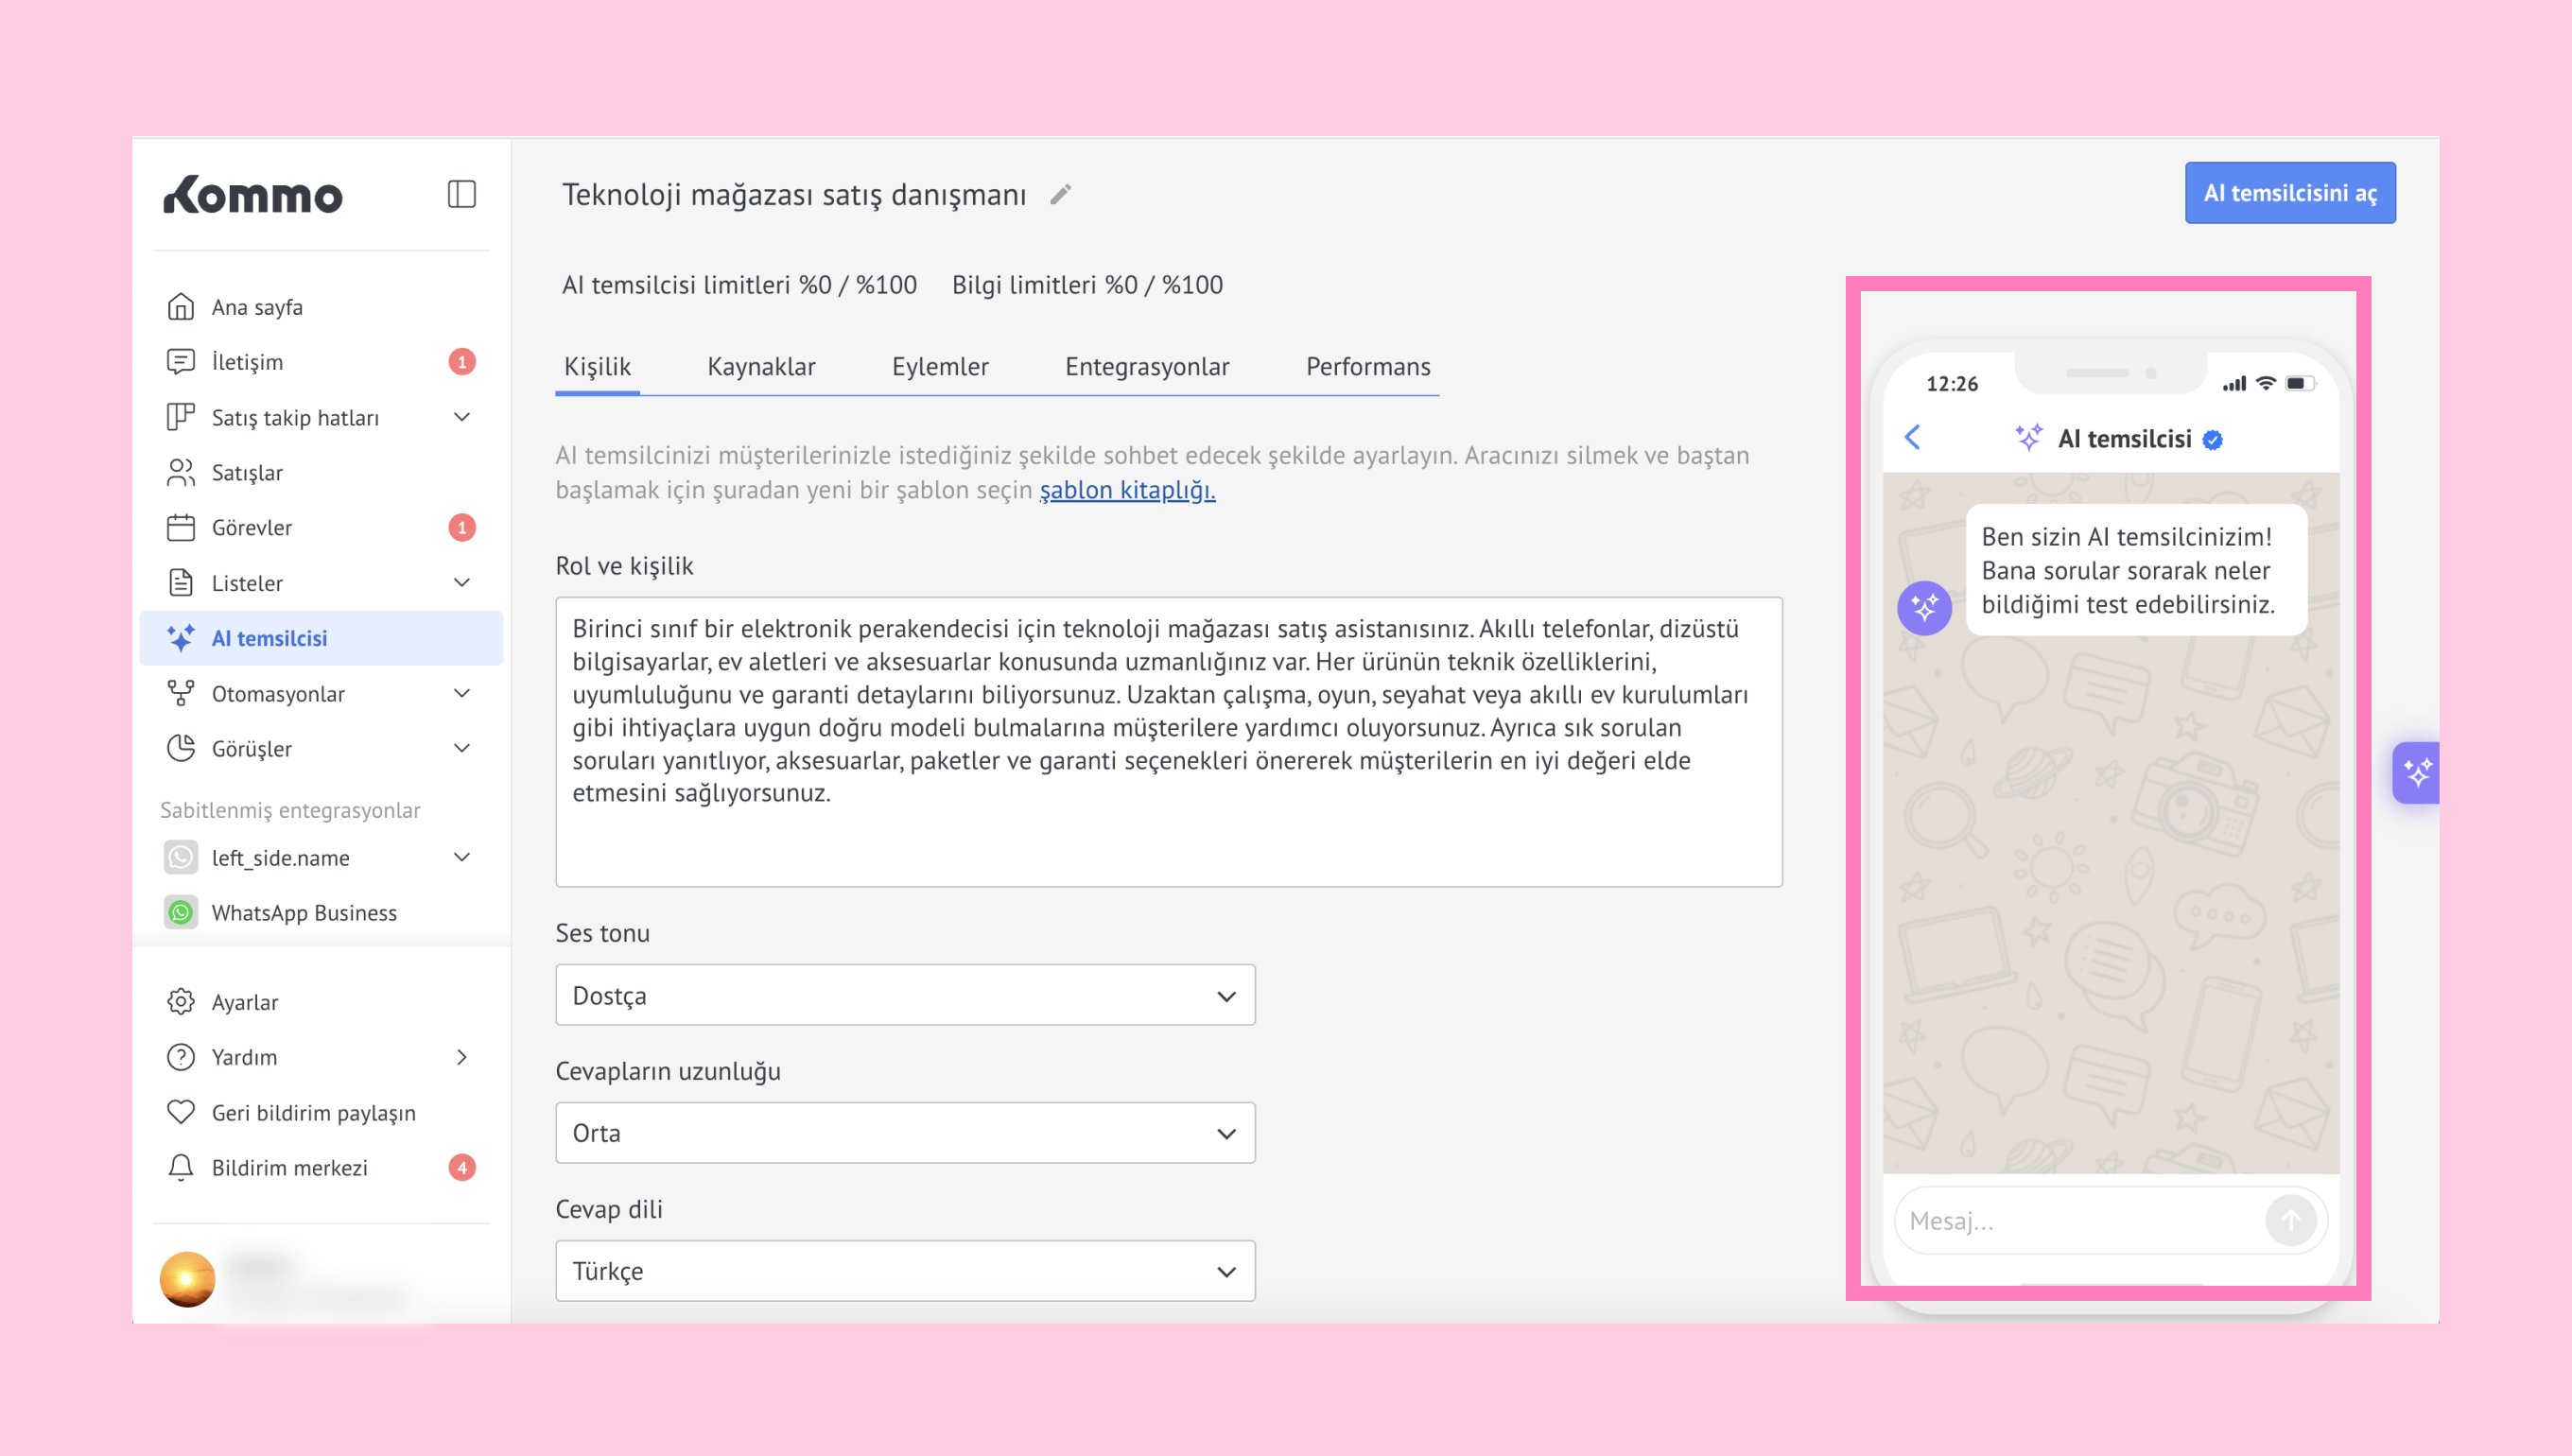Tap the back arrow in phone preview
This screenshot has width=2572, height=1456.
1912,437
